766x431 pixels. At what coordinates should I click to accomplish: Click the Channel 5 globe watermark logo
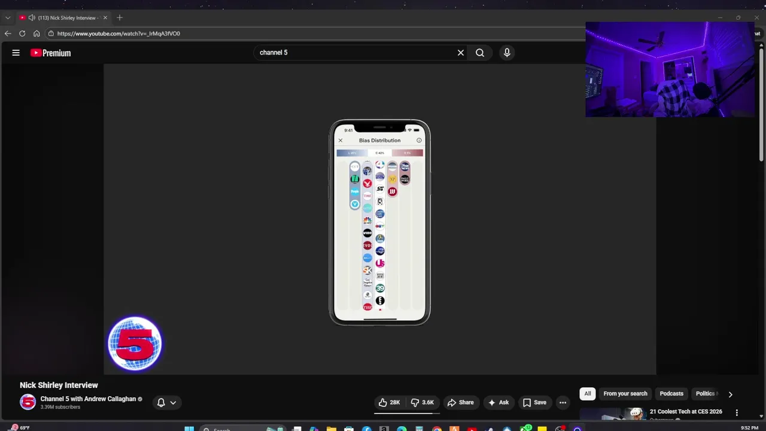point(135,344)
